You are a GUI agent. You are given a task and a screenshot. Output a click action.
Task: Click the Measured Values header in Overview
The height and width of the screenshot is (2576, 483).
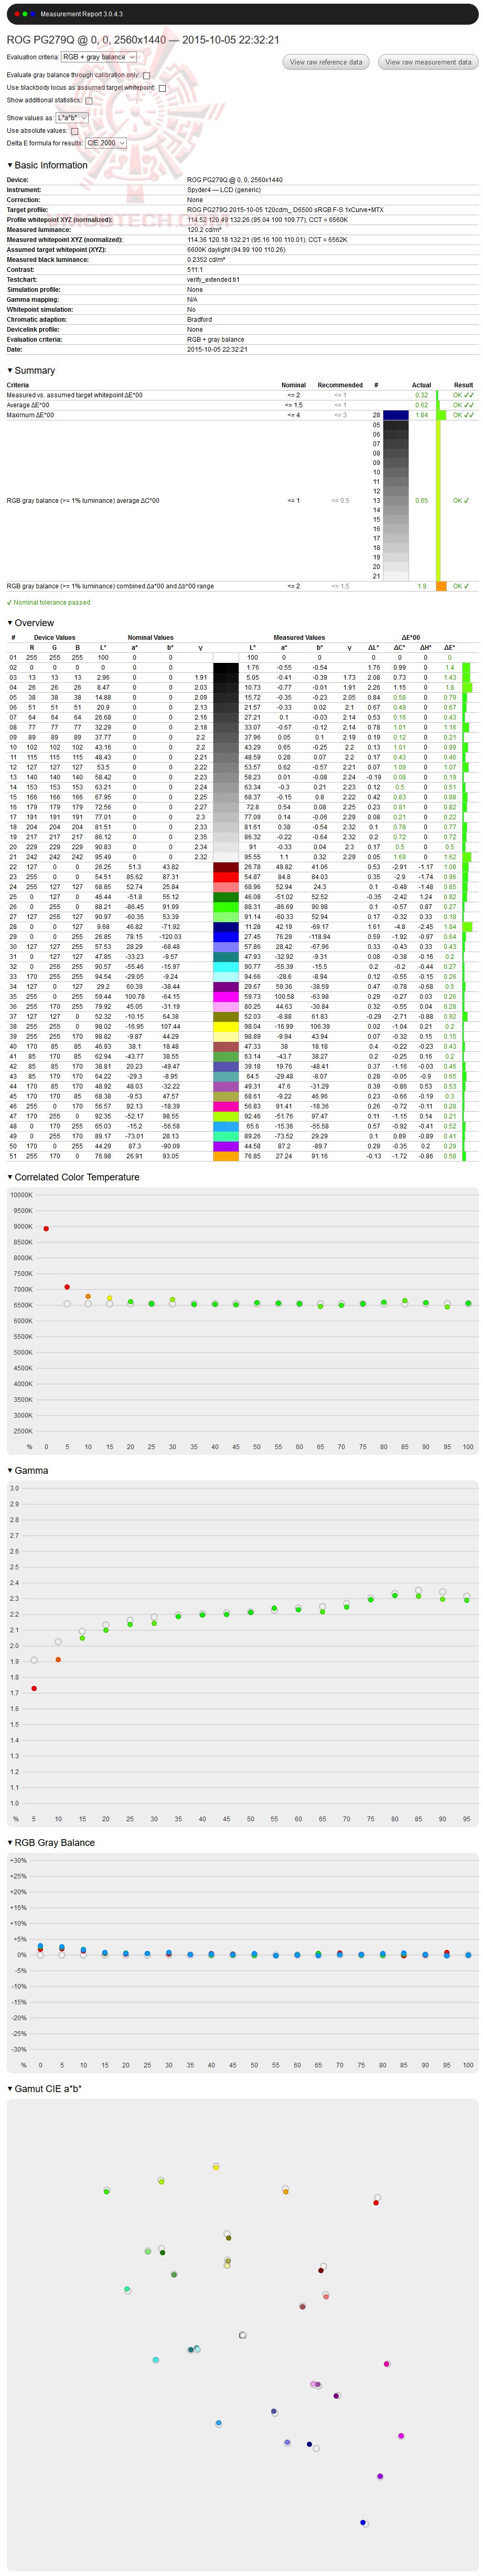(x=299, y=637)
